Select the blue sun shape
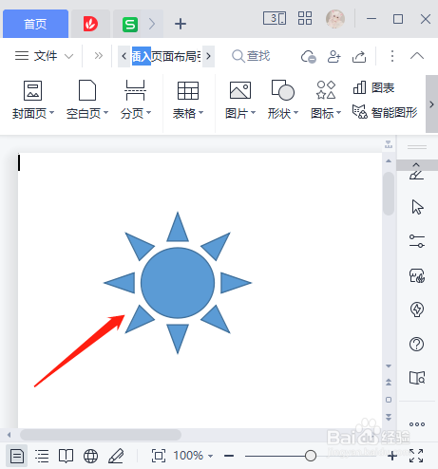438x469 pixels. [178, 283]
